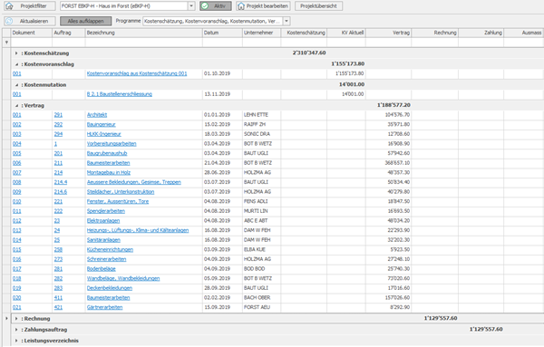This screenshot has width=544, height=347.
Task: Open Heizungs-, Lüftungs-, Klima- link
Action: coord(138,230)
